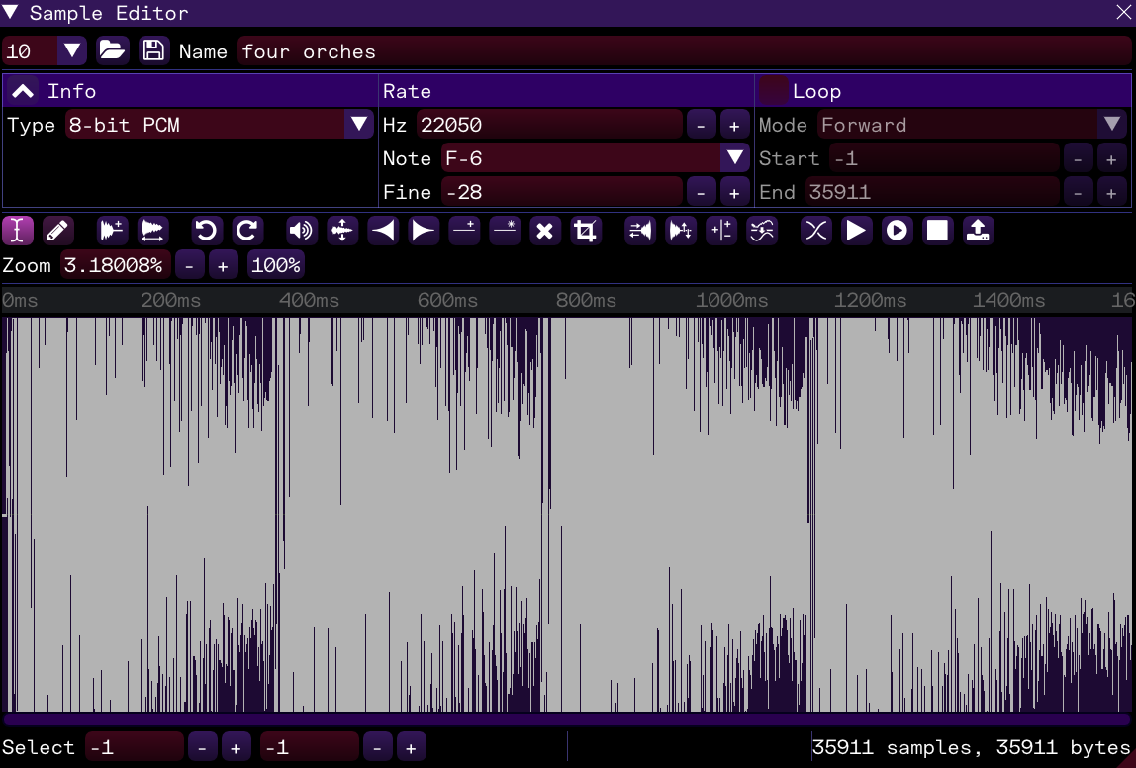The width and height of the screenshot is (1136, 768).
Task: Select the edit mode cursor tool
Action: click(x=18, y=231)
